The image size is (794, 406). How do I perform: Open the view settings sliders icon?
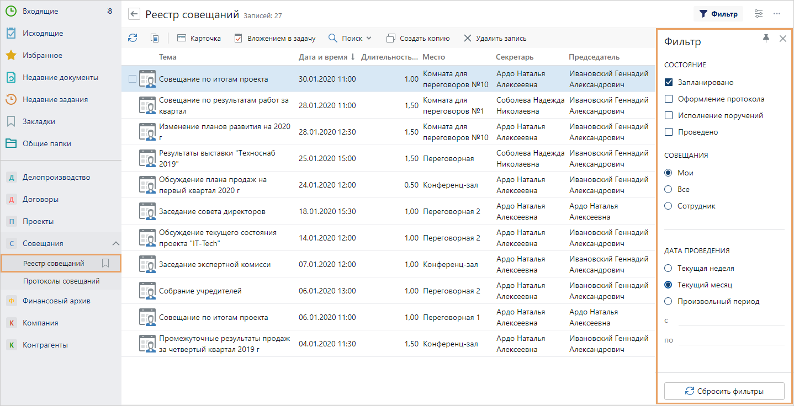pyautogui.click(x=759, y=14)
